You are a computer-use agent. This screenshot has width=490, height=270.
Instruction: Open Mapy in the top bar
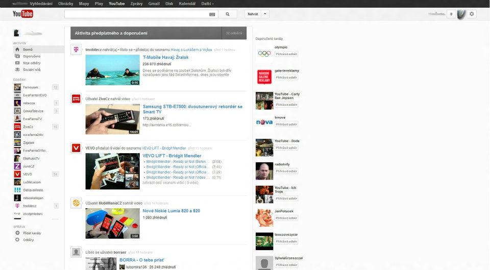(x=84, y=4)
